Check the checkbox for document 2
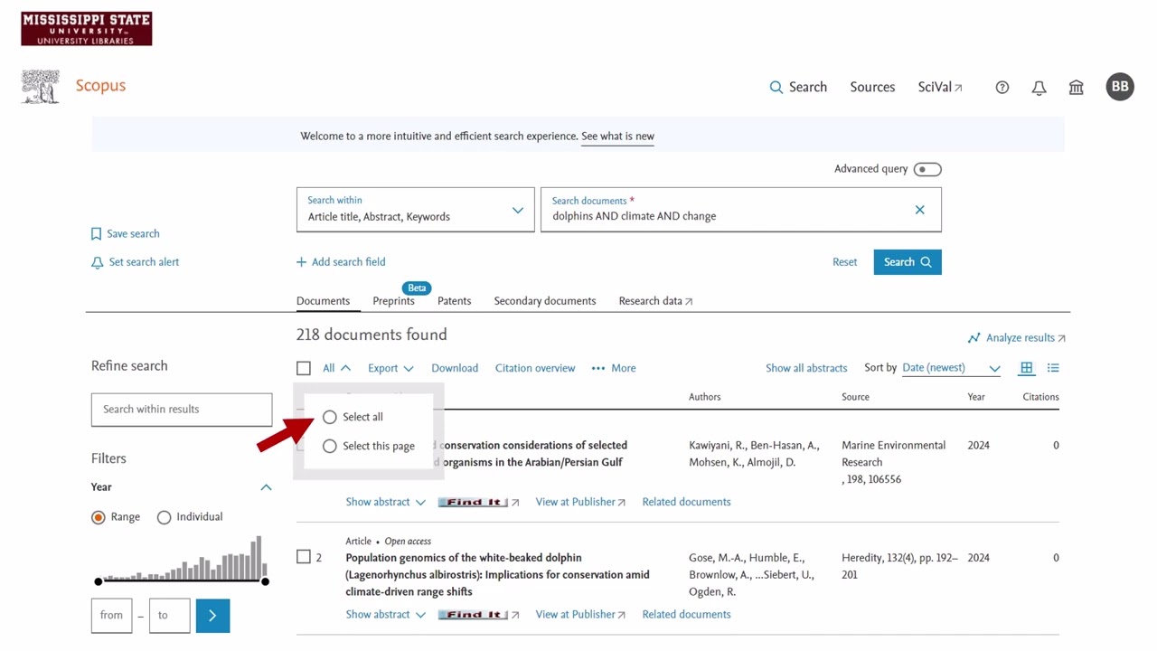The width and height of the screenshot is (1157, 651). pos(304,557)
